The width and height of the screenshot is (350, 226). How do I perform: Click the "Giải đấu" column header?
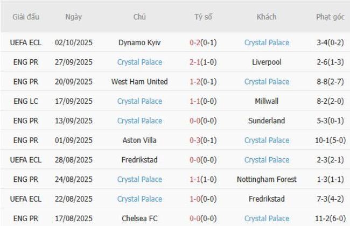(x=26, y=17)
